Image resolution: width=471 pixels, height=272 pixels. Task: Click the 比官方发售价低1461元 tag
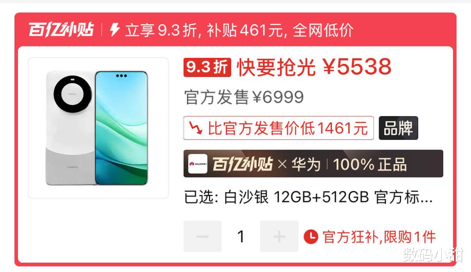point(278,128)
